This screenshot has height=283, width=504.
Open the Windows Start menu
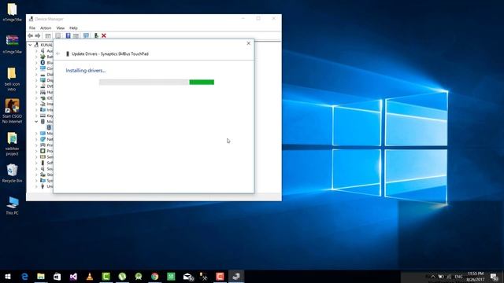pos(8,276)
